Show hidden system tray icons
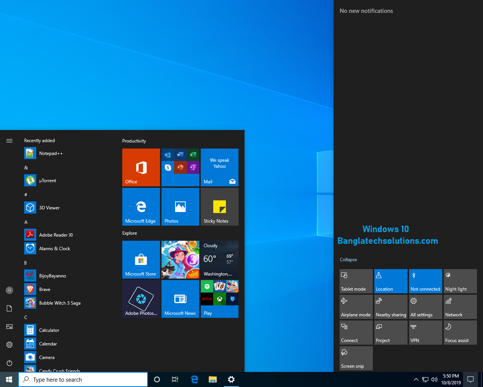This screenshot has height=387, width=483. [x=416, y=379]
